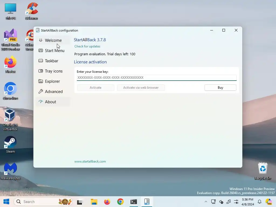The width and height of the screenshot is (276, 207).
Task: Click the wrench icon beside Advanced
Action: (x=41, y=91)
